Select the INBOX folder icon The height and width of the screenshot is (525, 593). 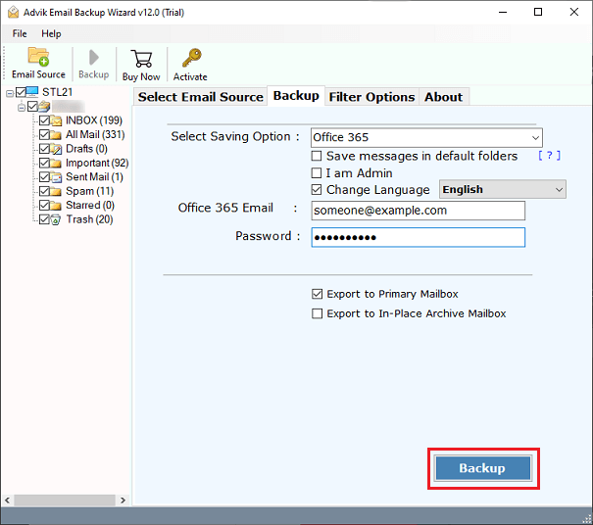click(x=56, y=120)
